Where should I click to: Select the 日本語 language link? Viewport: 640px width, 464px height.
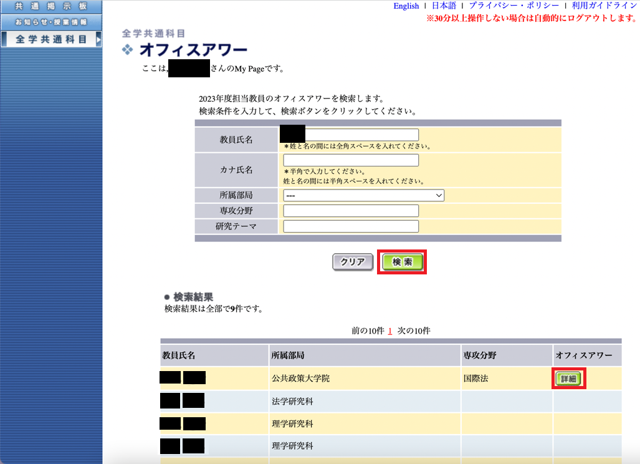pyautogui.click(x=444, y=6)
